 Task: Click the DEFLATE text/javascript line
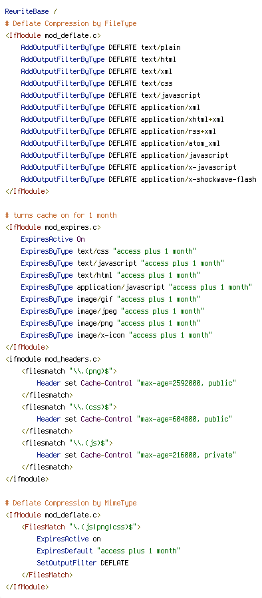tap(110, 95)
